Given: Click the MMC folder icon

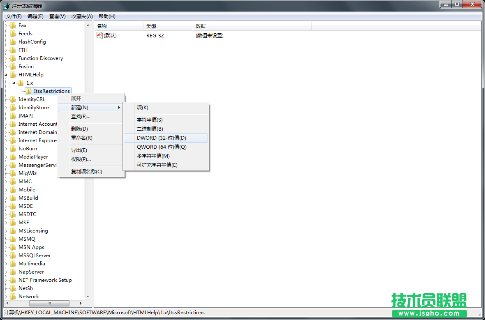Looking at the screenshot, I should [14, 181].
